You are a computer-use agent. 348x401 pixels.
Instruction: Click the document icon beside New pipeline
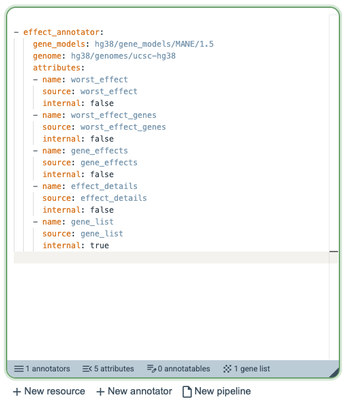tap(187, 392)
